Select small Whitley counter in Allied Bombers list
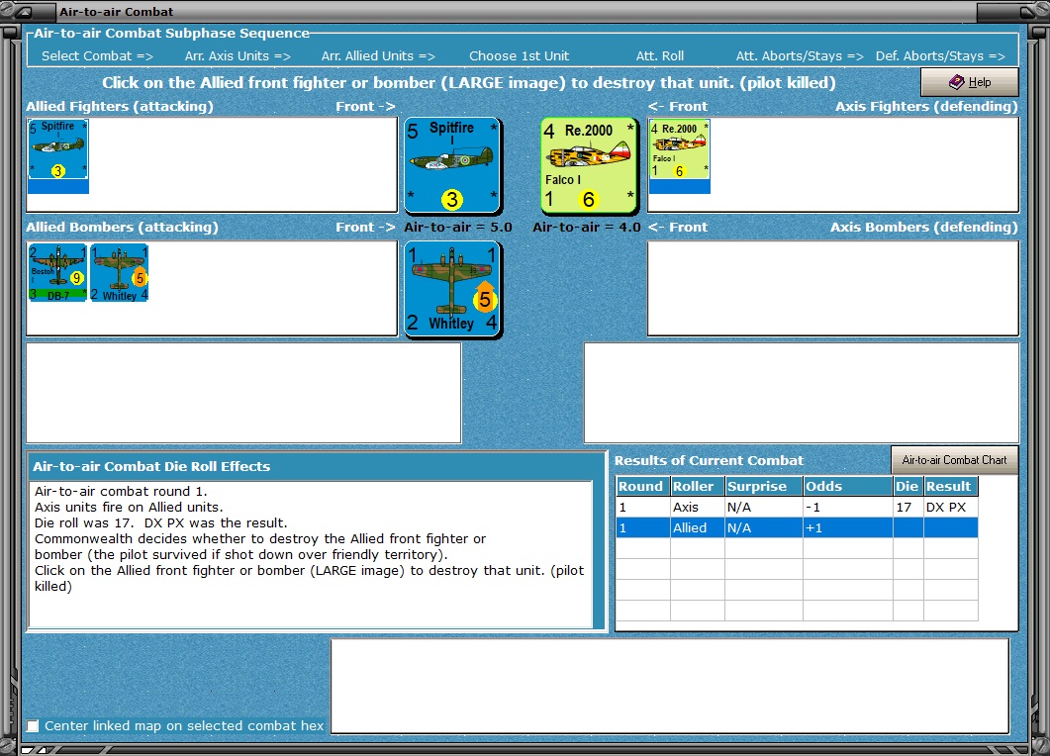This screenshot has height=756, width=1050. [119, 272]
